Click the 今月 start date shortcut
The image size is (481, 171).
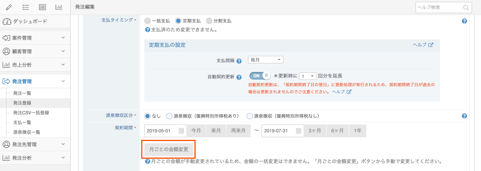pos(196,131)
